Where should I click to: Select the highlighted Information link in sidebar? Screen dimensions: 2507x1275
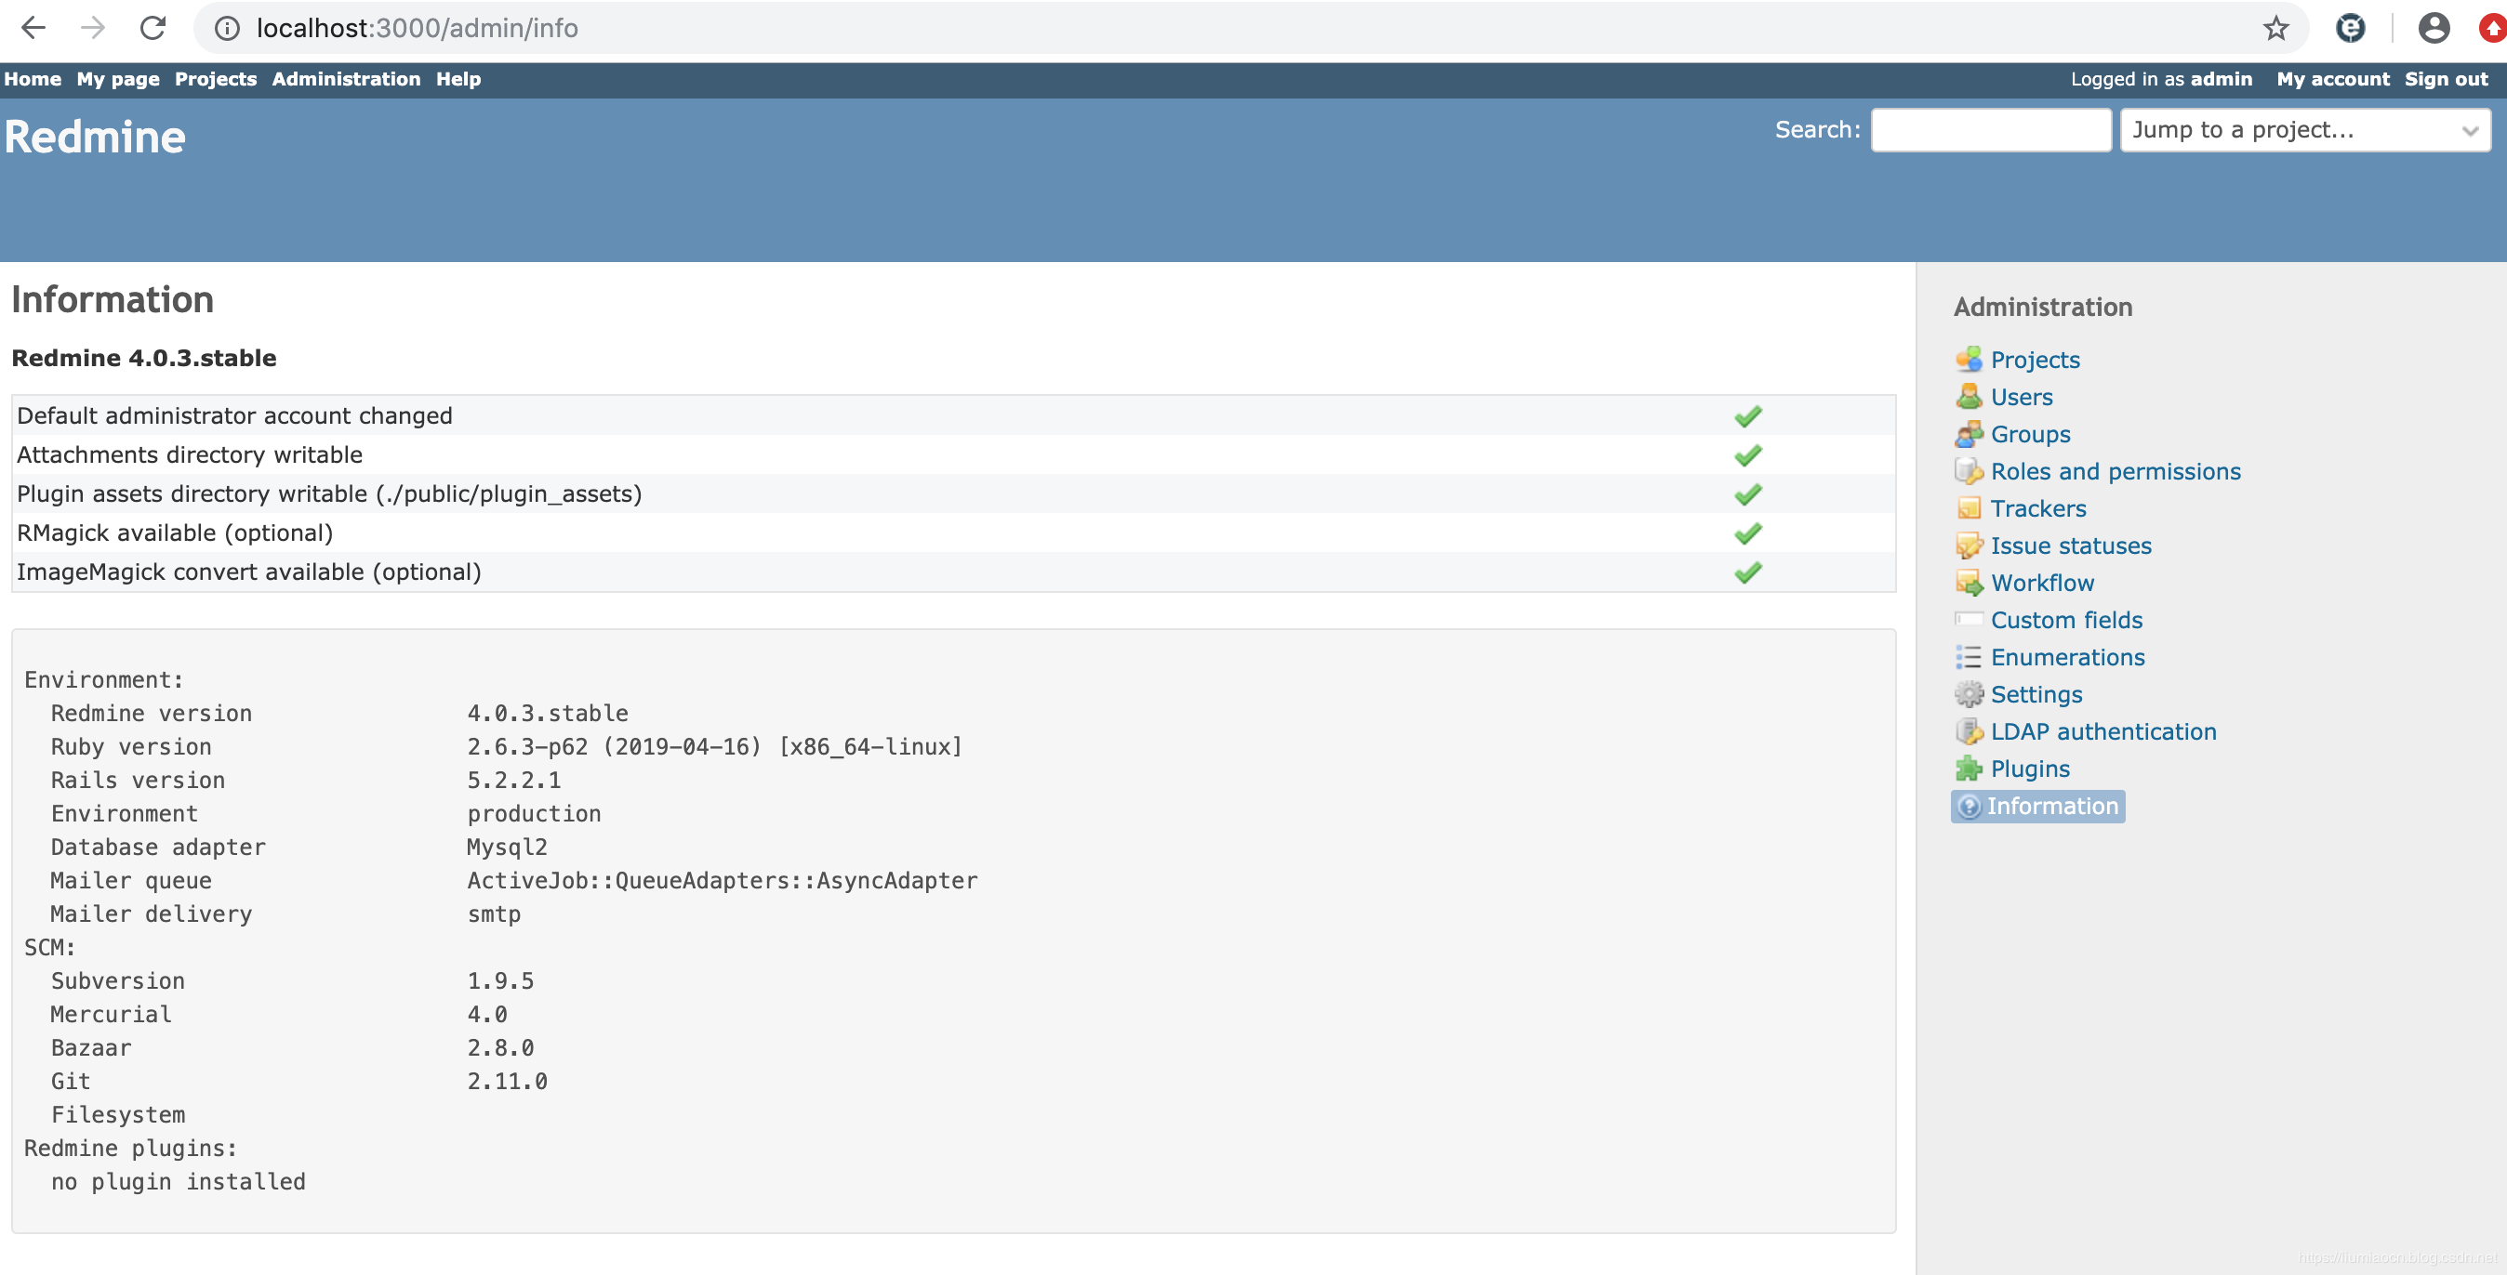pyautogui.click(x=2036, y=807)
